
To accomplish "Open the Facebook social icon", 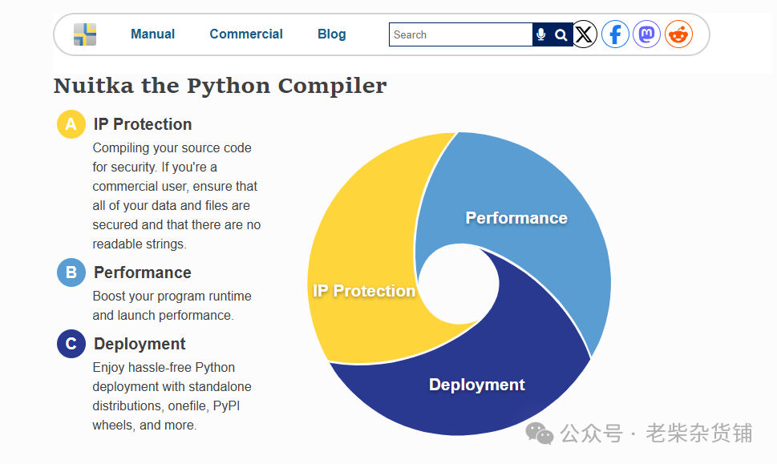I will (615, 34).
